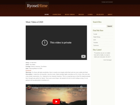
Task: Click the Music Videos of 2020 heading
Action: click(x=34, y=22)
